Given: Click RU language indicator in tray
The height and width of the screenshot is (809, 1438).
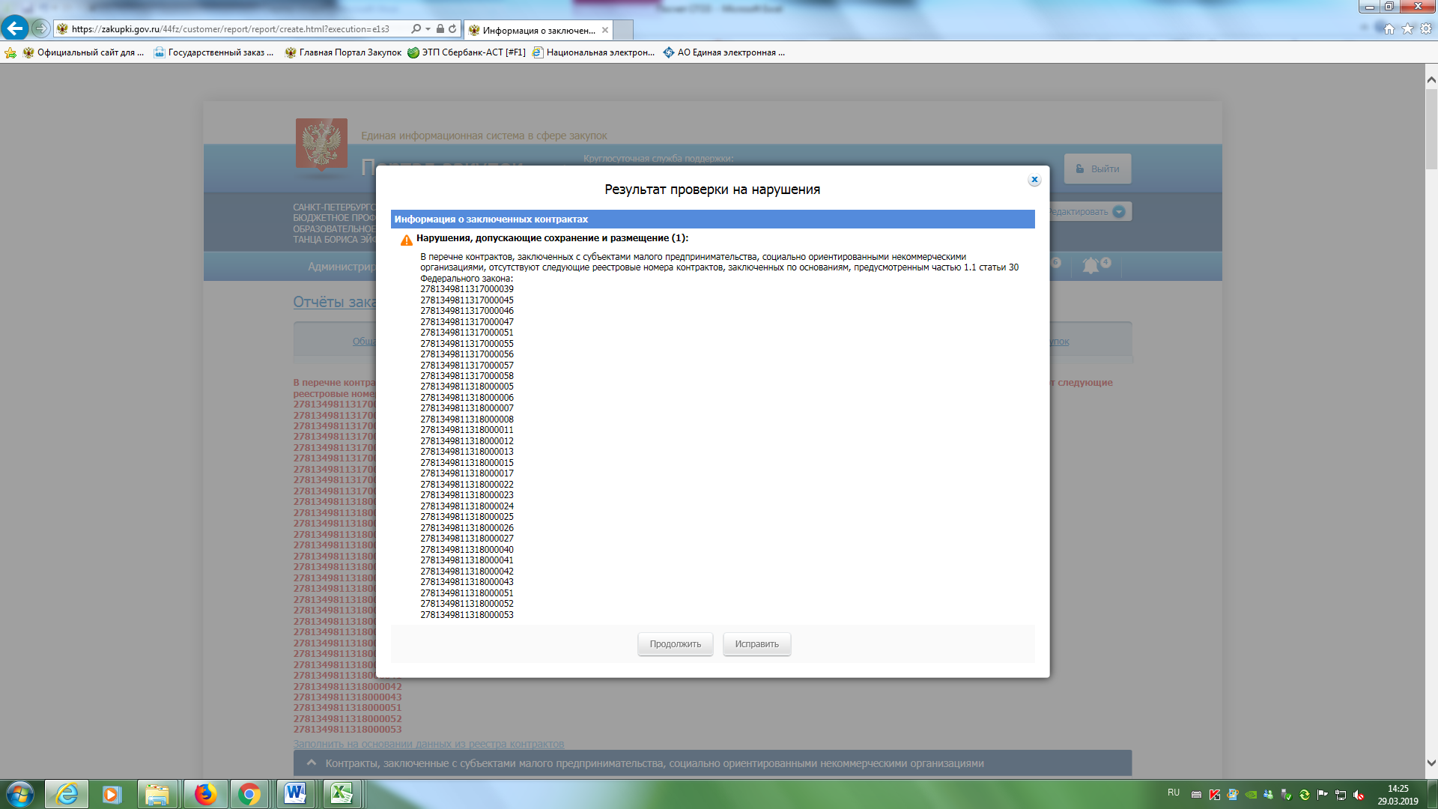Looking at the screenshot, I should pyautogui.click(x=1173, y=793).
